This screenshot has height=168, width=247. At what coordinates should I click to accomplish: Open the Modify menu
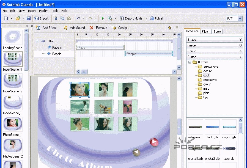click(x=43, y=11)
